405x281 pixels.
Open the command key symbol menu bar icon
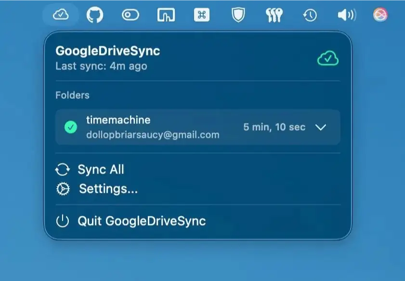click(202, 15)
